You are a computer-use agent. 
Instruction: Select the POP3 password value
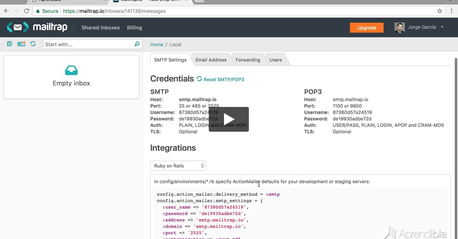tap(352, 119)
